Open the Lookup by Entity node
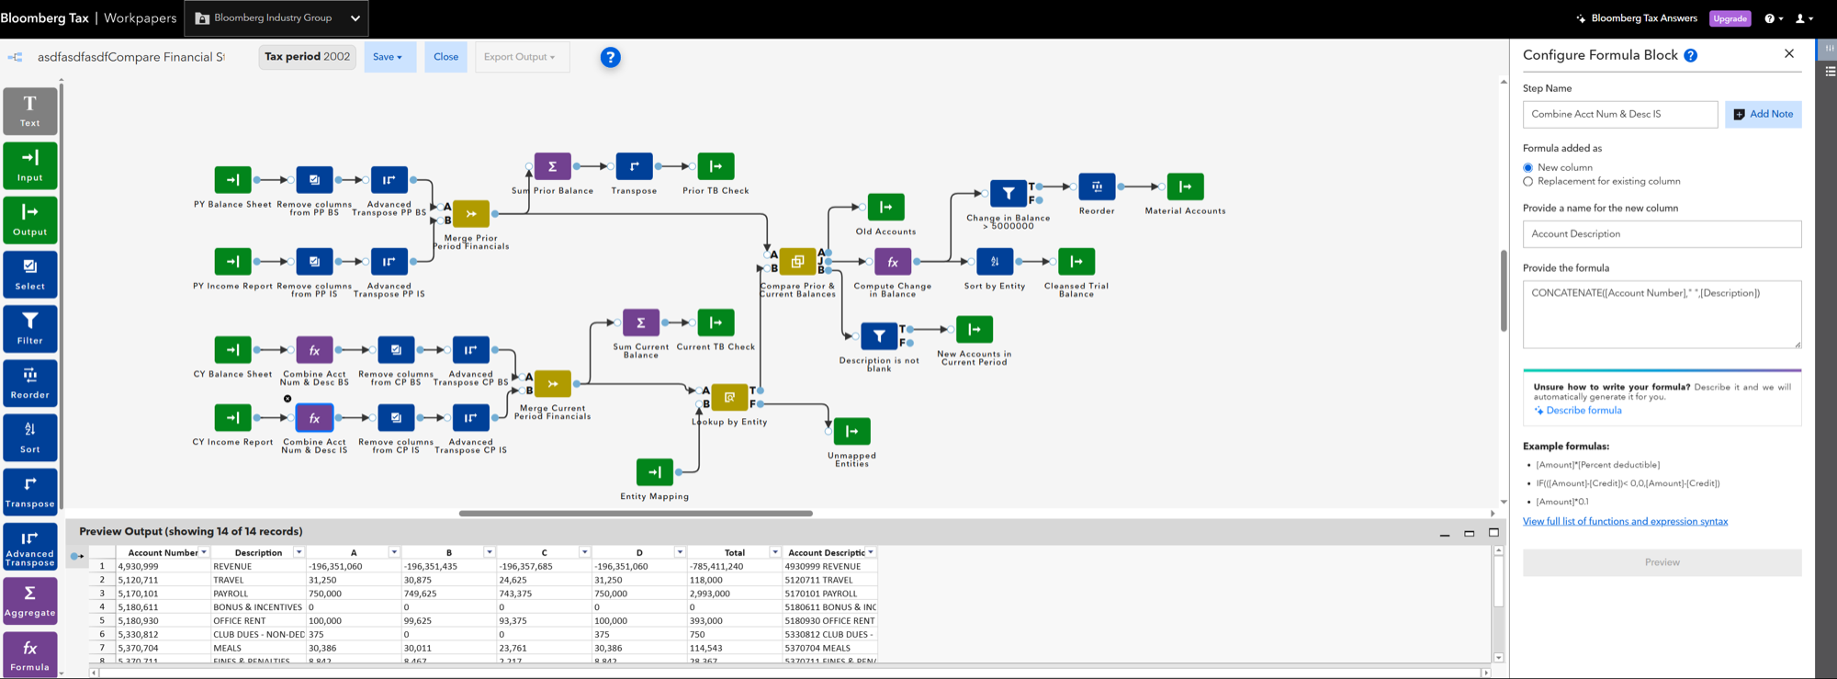This screenshot has width=1837, height=679. [x=729, y=398]
